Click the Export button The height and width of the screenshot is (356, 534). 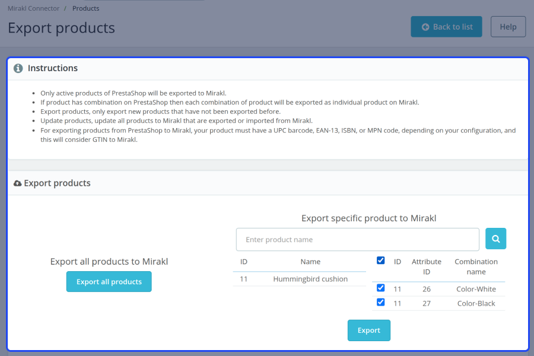tap(368, 330)
